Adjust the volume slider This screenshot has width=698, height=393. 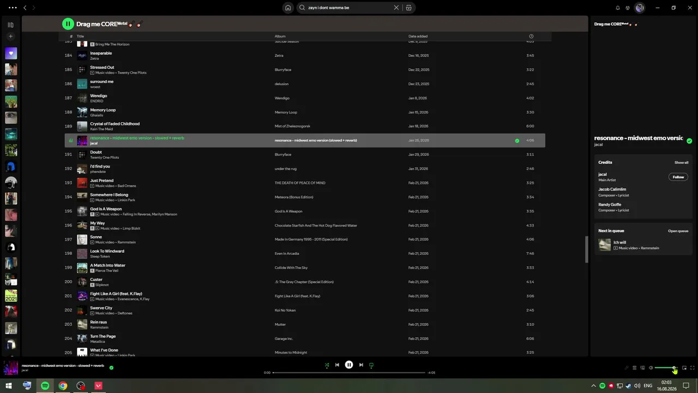click(665, 368)
